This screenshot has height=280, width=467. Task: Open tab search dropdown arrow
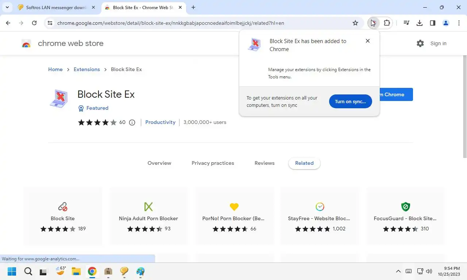tap(7, 7)
